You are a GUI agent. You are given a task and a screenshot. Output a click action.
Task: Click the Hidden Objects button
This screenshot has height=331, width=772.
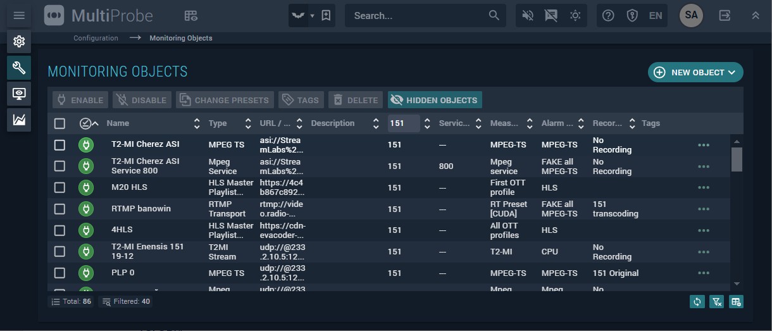pyautogui.click(x=435, y=100)
